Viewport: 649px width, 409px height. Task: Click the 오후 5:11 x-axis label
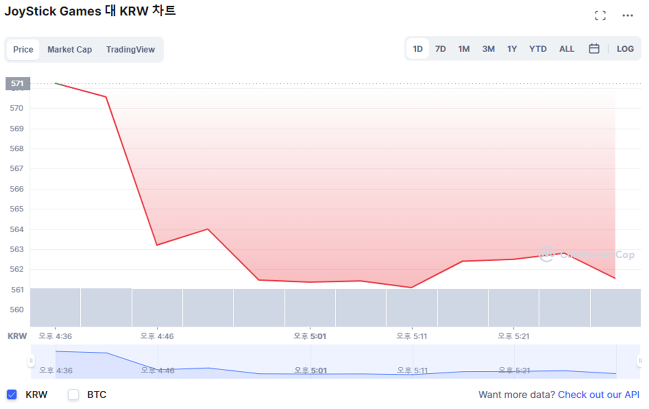(412, 336)
